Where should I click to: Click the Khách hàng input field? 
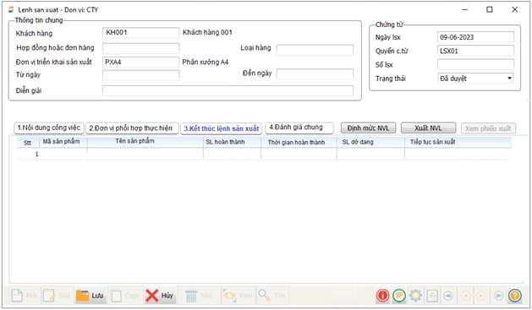coord(140,33)
